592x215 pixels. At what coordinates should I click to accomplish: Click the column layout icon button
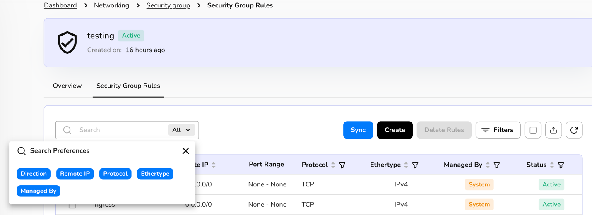[x=533, y=130]
